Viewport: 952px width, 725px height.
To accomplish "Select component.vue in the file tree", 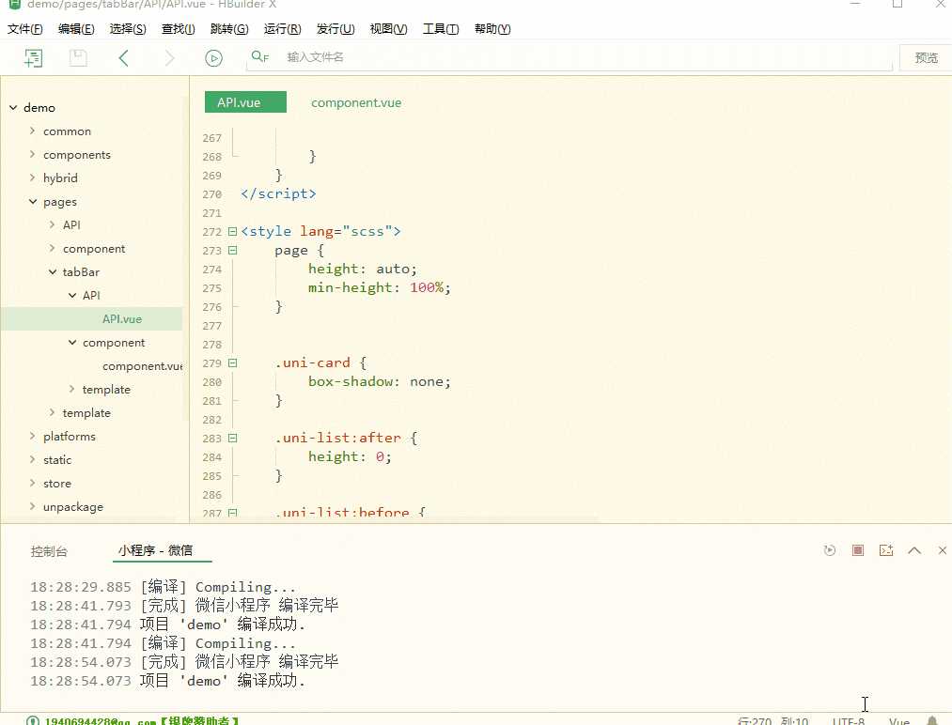I will 142,366.
